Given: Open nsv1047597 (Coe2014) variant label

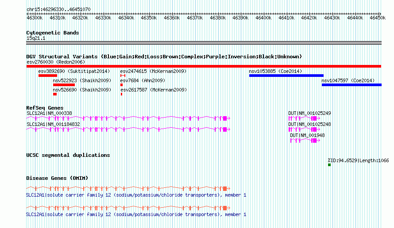Looking at the screenshot, I should [x=348, y=80].
